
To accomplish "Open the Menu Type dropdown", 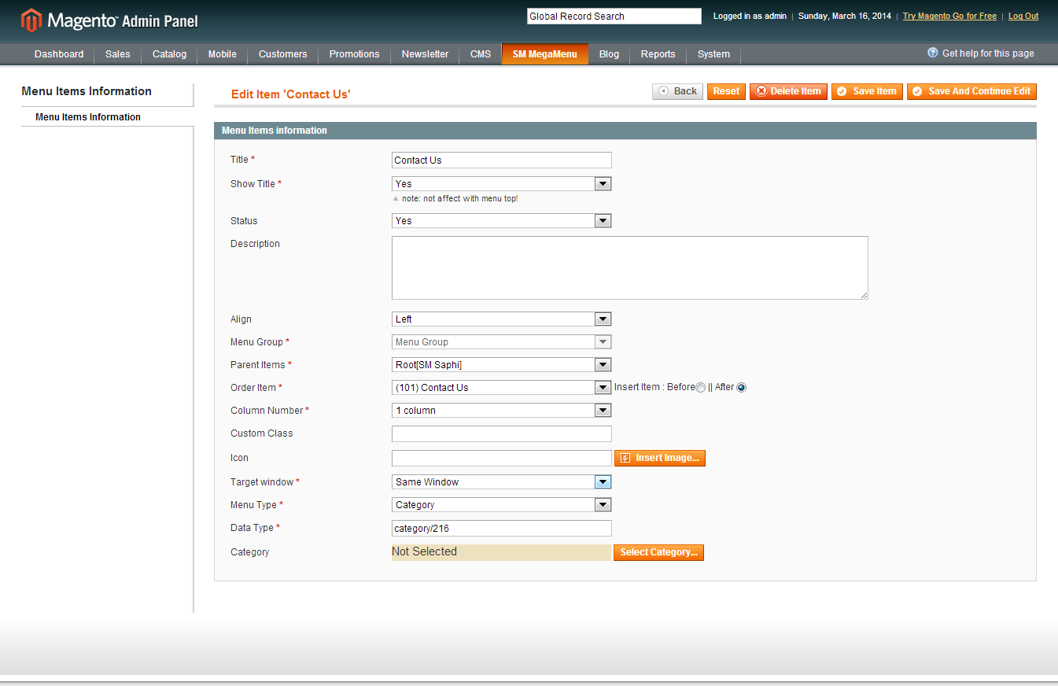I will (502, 504).
